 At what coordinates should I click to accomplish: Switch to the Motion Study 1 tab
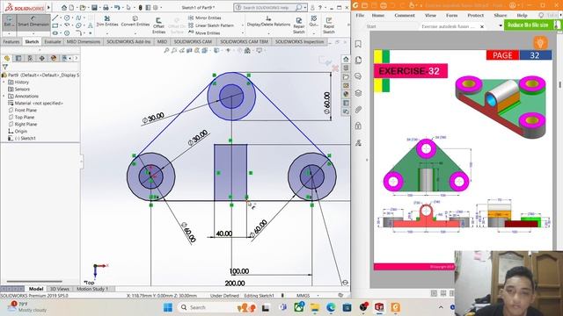click(x=92, y=289)
